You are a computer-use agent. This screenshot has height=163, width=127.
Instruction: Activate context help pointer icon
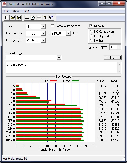coord(51,17)
